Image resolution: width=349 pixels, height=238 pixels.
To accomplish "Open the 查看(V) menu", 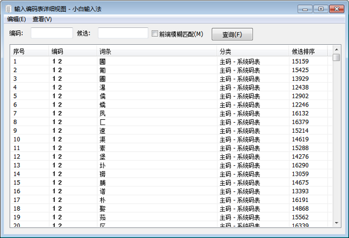I will click(42, 19).
